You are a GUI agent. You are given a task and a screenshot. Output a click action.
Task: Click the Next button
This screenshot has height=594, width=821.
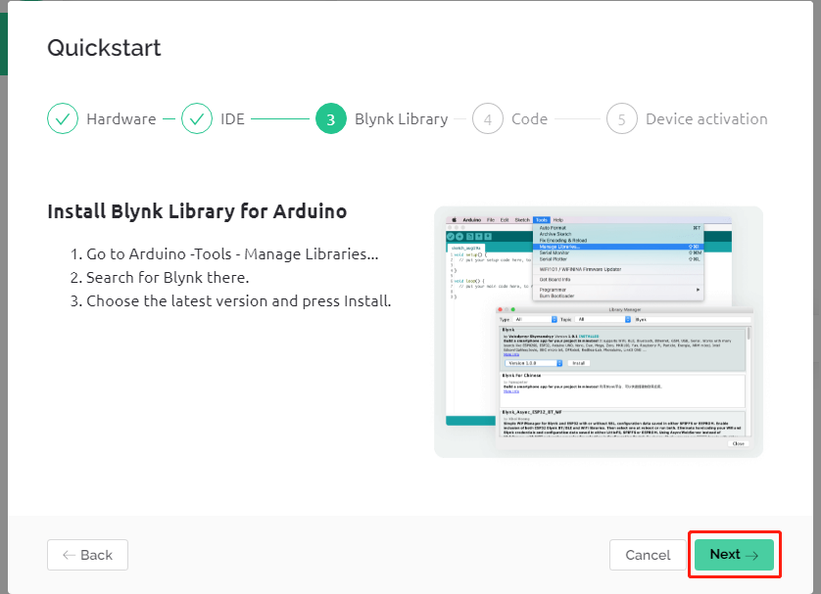734,554
